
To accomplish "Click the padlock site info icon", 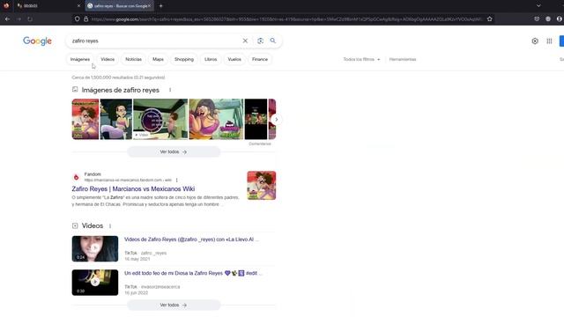I will tap(86, 19).
